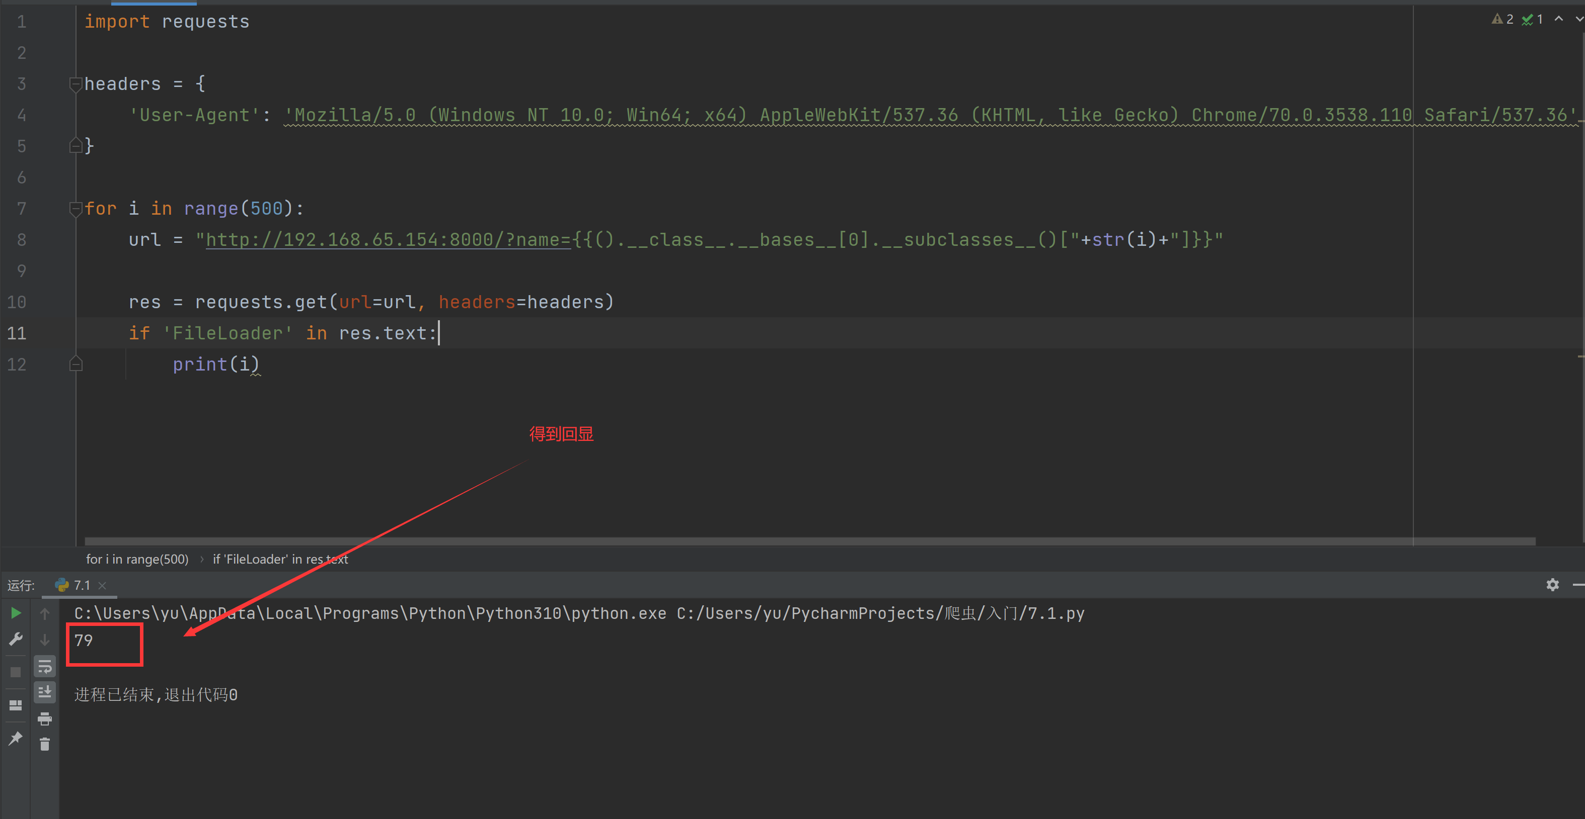Click breadcrumb 'for i in range(500)'
1585x819 pixels.
[137, 559]
